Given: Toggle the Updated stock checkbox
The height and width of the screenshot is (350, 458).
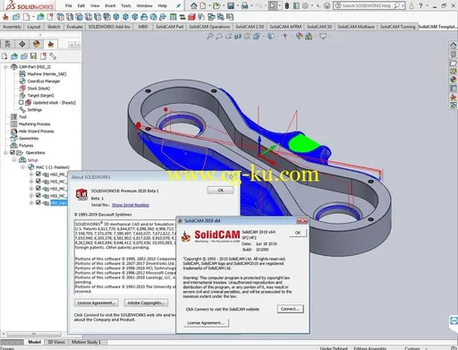Looking at the screenshot, I should pos(21,102).
